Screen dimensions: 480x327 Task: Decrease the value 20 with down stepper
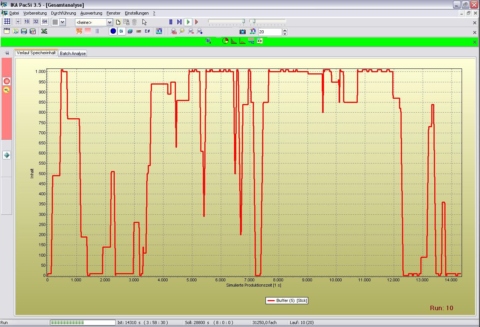click(285, 34)
